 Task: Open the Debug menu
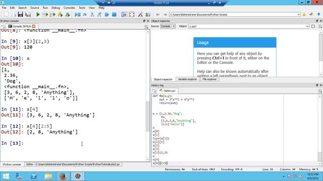pyautogui.click(x=56, y=8)
